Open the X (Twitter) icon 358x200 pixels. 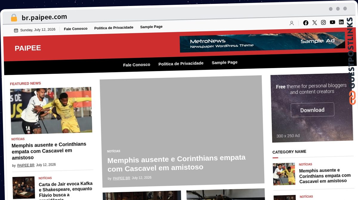(x=315, y=22)
